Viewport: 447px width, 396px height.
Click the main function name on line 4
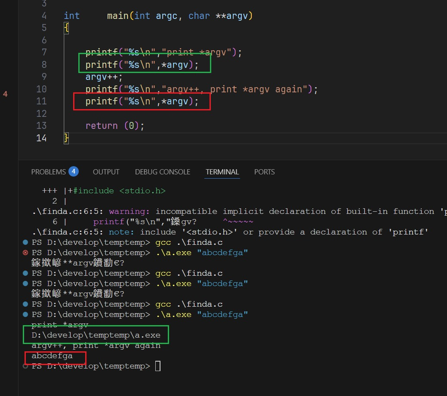click(x=117, y=16)
